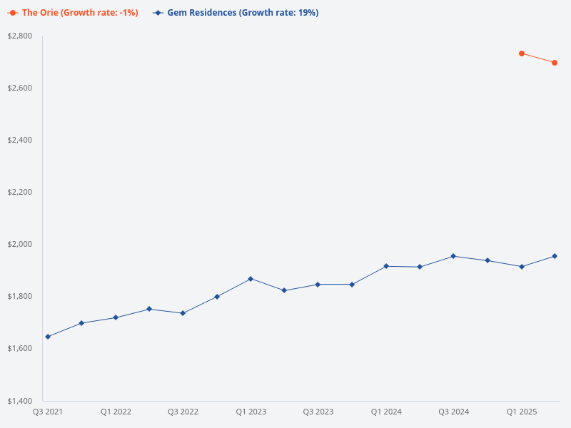Select Gem Residences Q1 2022 diamond marker
This screenshot has width=571, height=428.
pos(116,317)
